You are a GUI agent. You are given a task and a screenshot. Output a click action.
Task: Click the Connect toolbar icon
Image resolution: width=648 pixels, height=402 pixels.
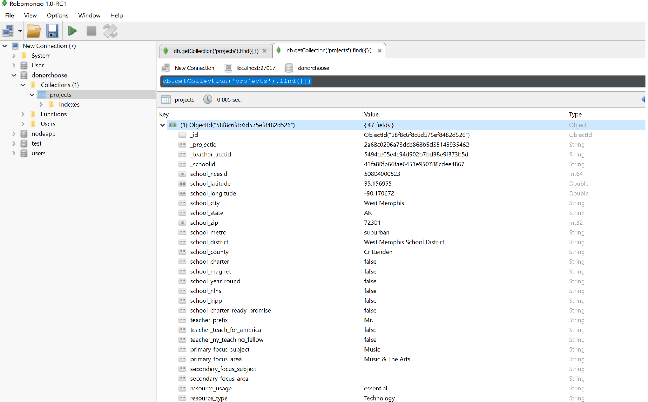click(x=8, y=31)
